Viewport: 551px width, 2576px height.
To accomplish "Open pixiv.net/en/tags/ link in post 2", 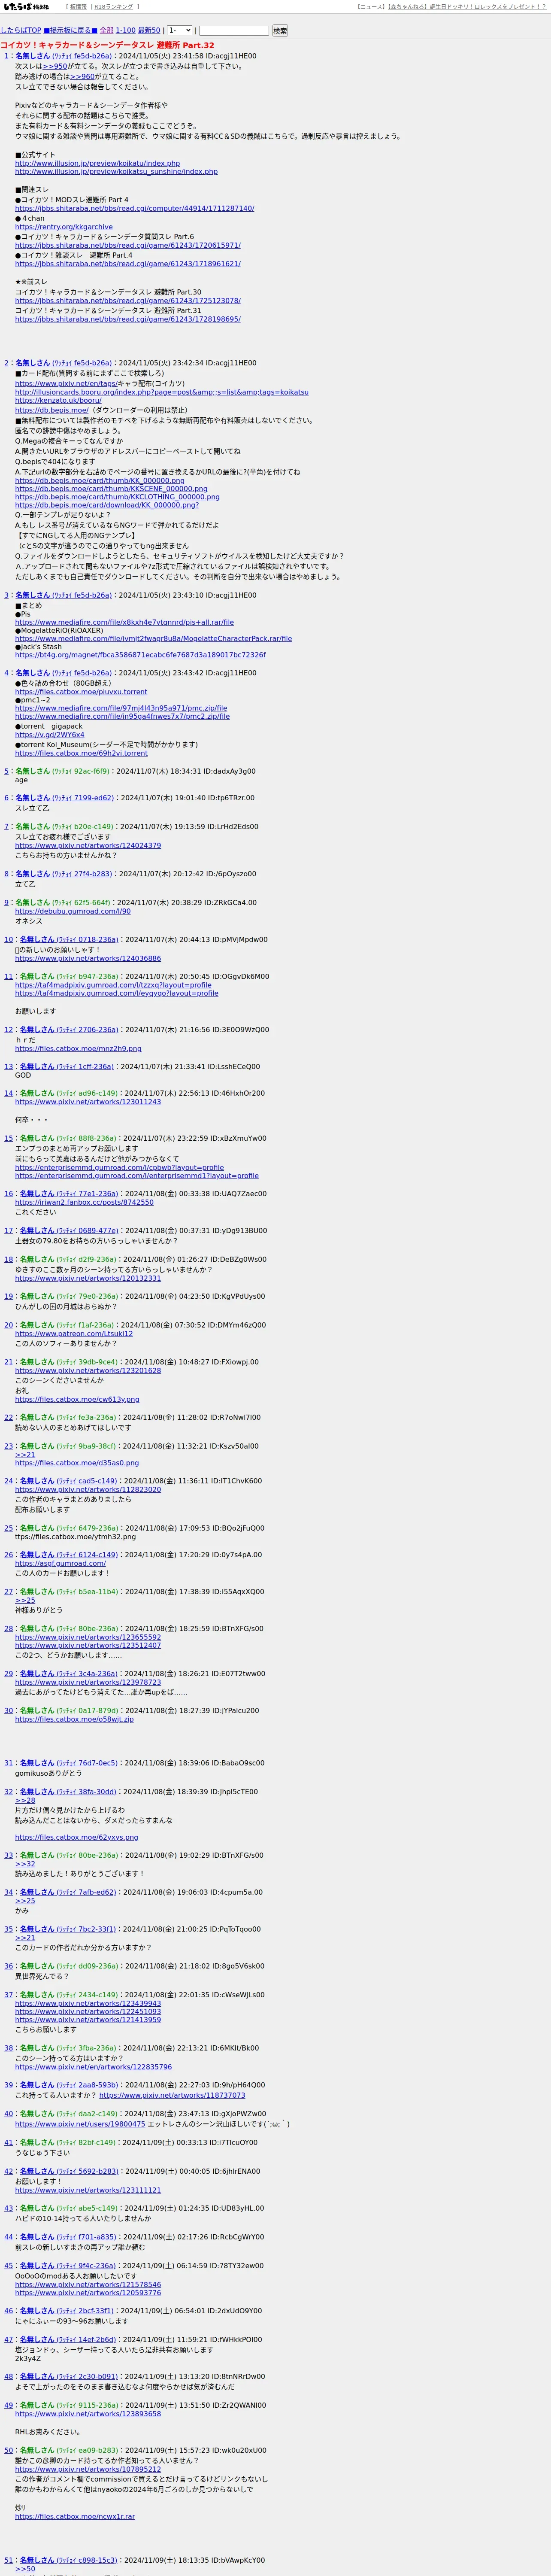I will point(66,384).
